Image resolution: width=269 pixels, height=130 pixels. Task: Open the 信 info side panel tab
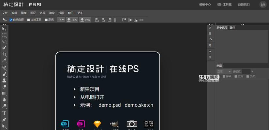pyautogui.click(x=210, y=28)
